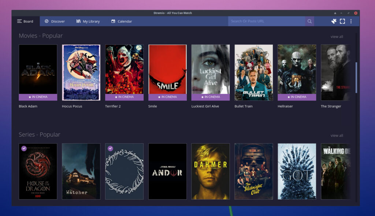Select the Hocus Pocus poster
375x216 pixels.
click(x=81, y=72)
